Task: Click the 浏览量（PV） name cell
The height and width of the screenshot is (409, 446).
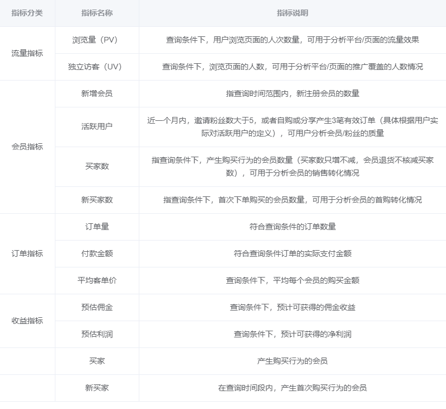Action: tap(97, 40)
